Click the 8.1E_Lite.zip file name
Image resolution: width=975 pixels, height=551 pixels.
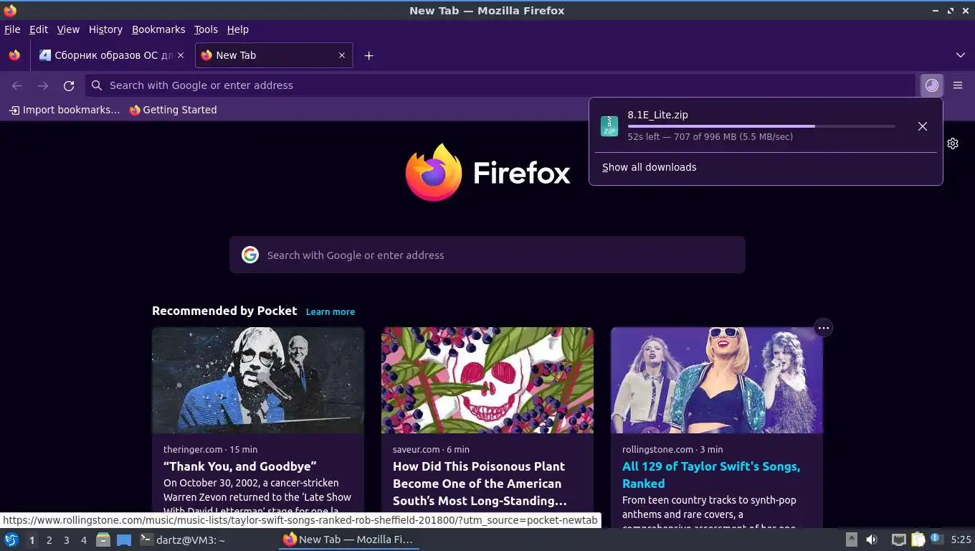pyautogui.click(x=657, y=115)
